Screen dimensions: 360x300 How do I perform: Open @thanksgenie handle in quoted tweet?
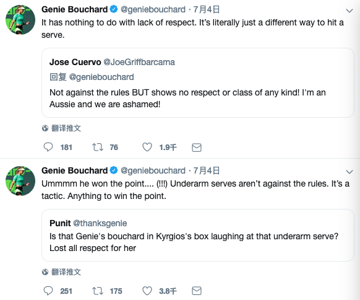[100, 223]
